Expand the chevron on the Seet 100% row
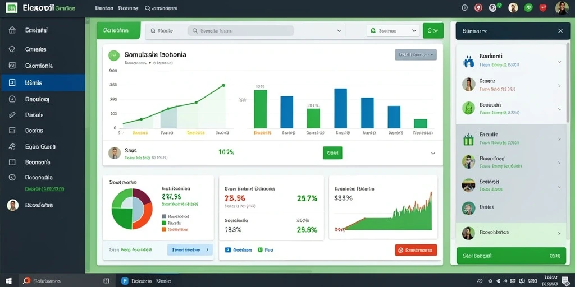 click(x=433, y=154)
